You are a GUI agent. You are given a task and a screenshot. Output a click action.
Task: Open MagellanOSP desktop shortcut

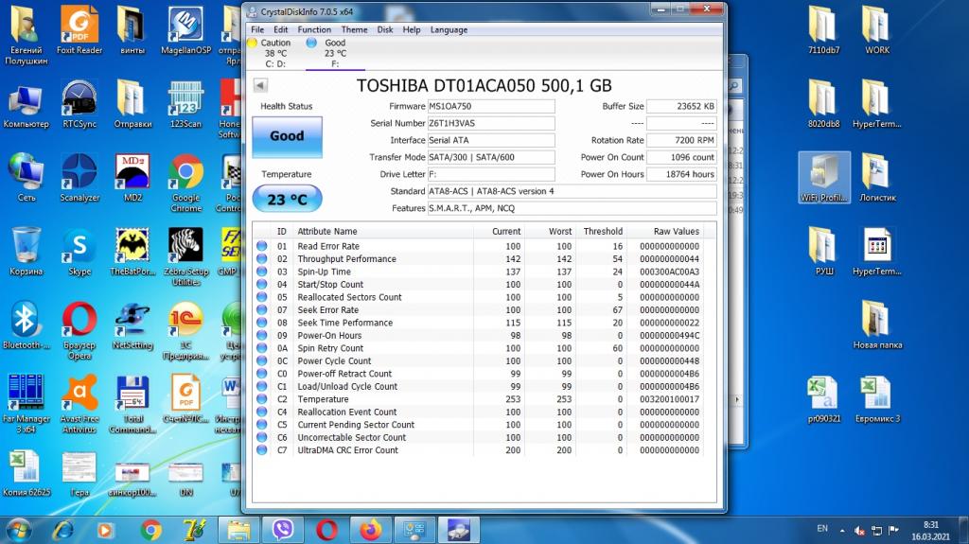pos(185,29)
